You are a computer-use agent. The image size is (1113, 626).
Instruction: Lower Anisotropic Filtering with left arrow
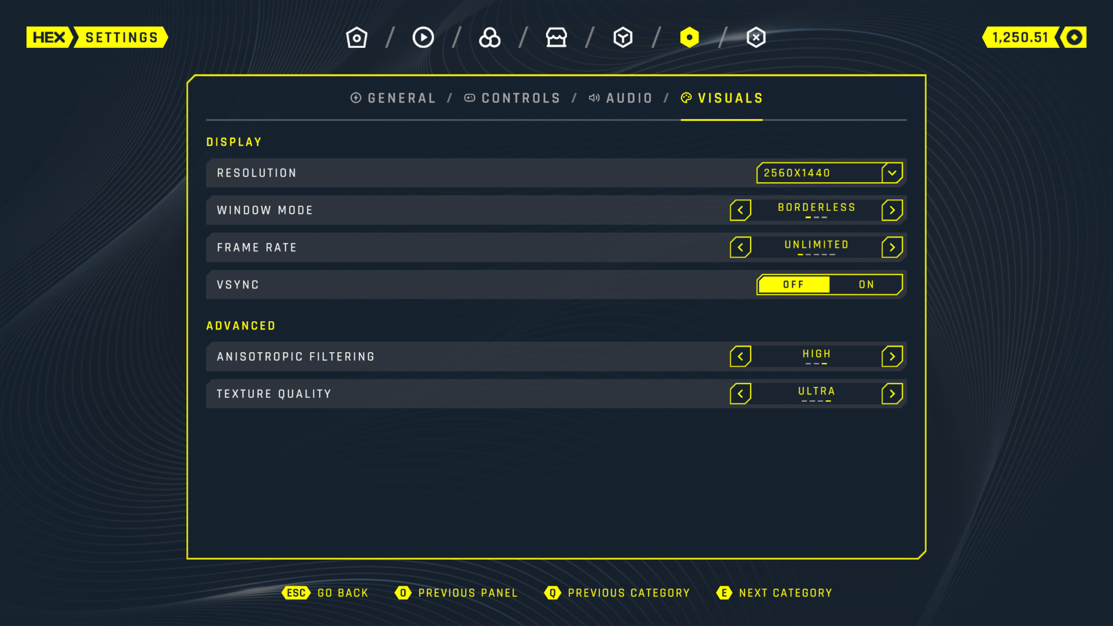pyautogui.click(x=740, y=356)
